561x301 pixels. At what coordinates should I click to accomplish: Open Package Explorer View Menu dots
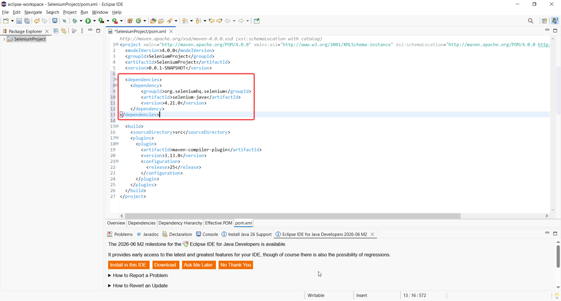pos(82,31)
